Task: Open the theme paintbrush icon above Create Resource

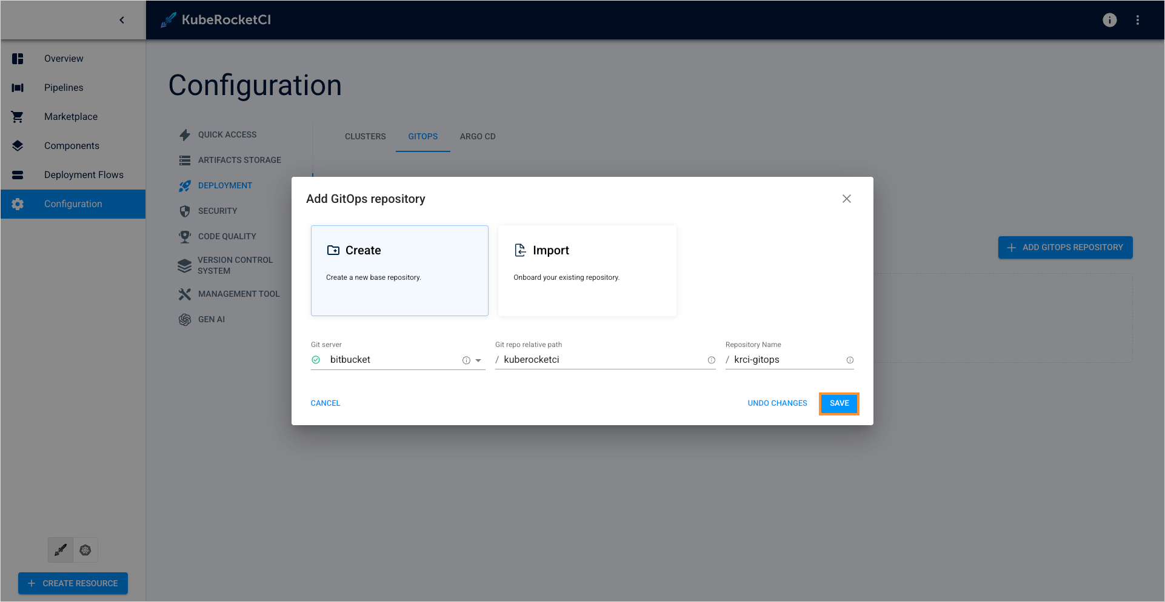Action: click(x=60, y=550)
